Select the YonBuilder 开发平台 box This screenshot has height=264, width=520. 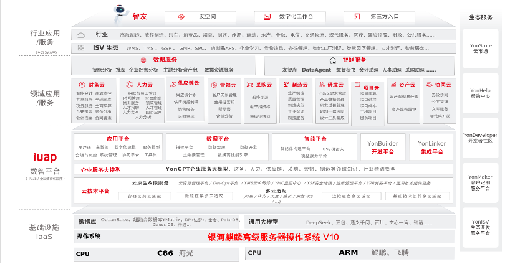click(383, 147)
